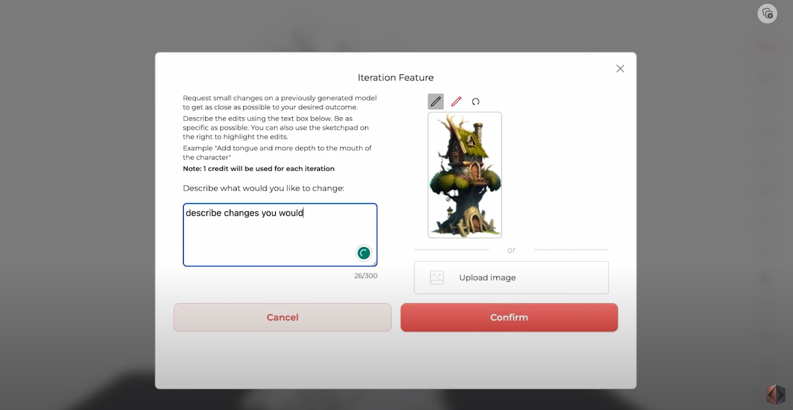Grab the text box resize handle

(x=374, y=264)
